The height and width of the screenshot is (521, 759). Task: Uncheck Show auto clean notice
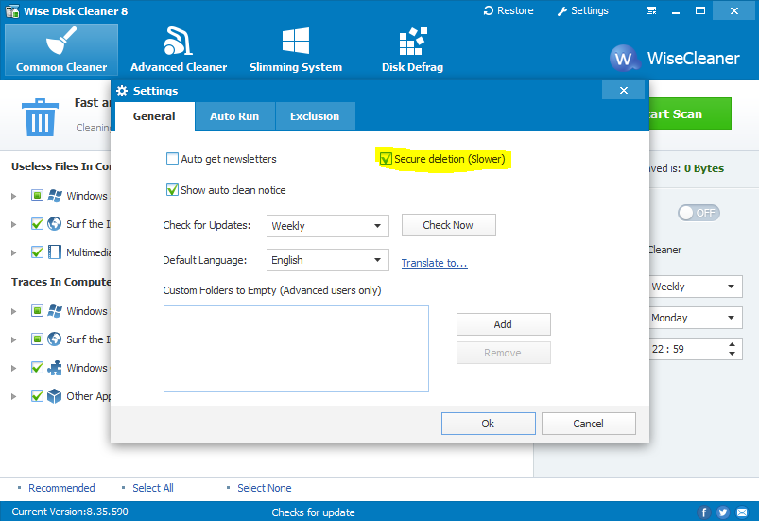click(x=172, y=190)
